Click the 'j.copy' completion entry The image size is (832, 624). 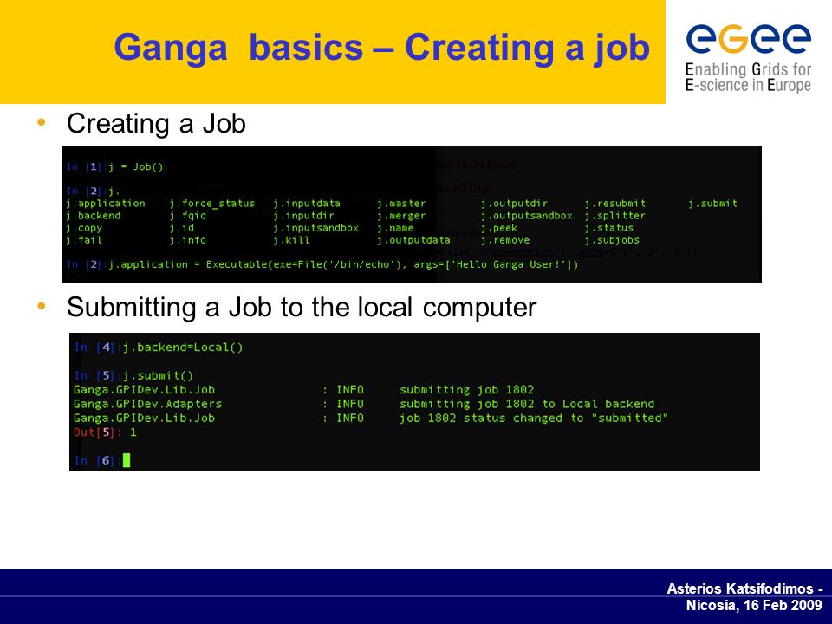(84, 228)
